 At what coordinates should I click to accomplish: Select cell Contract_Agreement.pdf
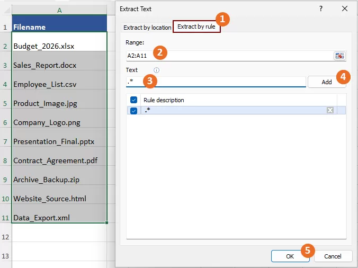[59, 156]
